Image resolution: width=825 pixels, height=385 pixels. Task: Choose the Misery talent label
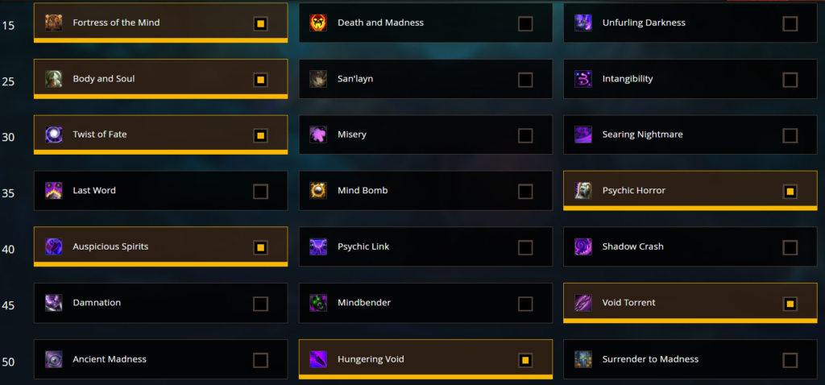pos(352,135)
